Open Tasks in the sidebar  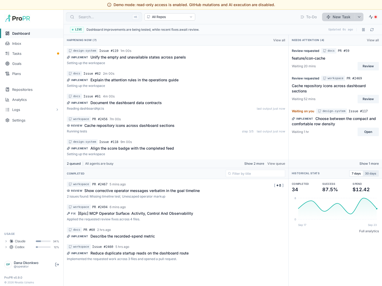coord(32,53)
